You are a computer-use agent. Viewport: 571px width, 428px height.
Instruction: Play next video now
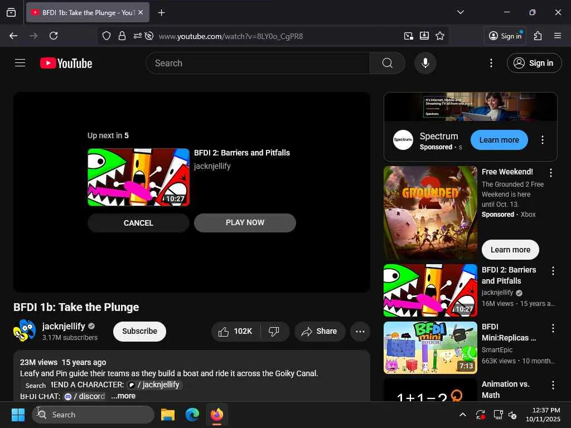245,222
